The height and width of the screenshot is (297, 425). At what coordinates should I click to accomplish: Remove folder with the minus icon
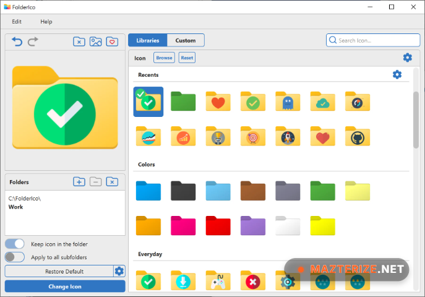pos(96,181)
